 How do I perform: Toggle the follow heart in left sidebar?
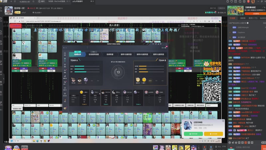coord(1,8)
